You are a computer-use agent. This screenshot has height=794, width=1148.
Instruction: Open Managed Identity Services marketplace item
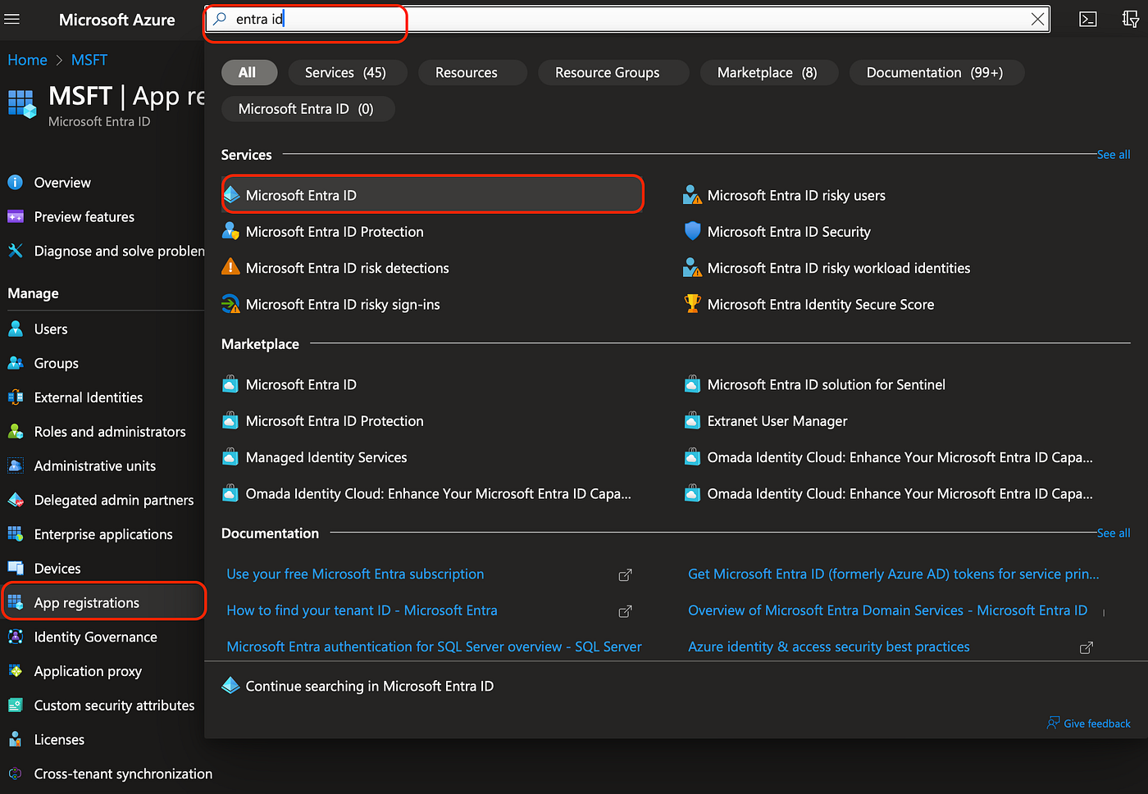[326, 456]
